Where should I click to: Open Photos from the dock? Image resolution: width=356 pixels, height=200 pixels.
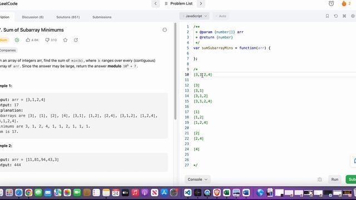pos(67,193)
